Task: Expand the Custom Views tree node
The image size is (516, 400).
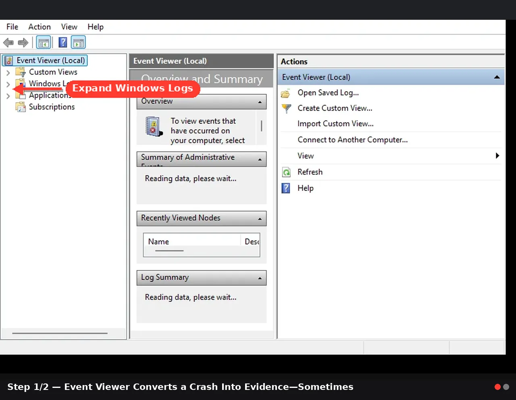Action: tap(8, 73)
